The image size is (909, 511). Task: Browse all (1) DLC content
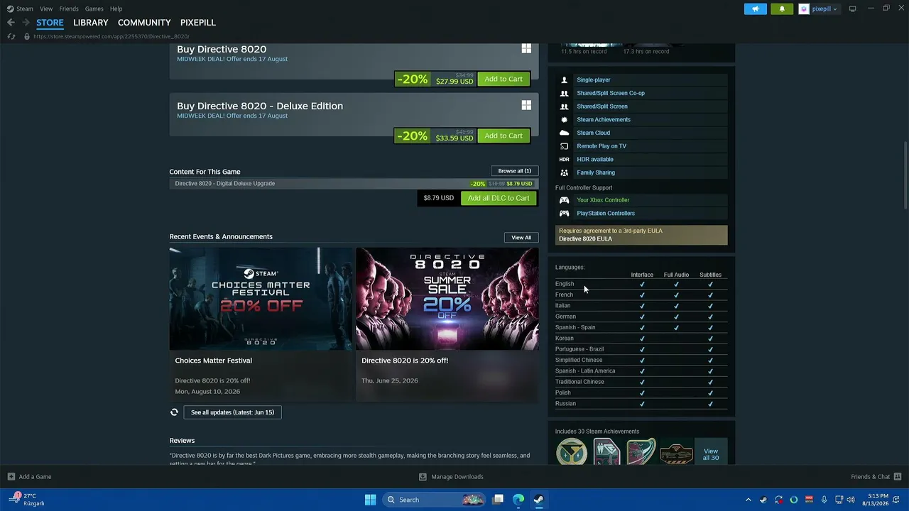[x=514, y=171]
